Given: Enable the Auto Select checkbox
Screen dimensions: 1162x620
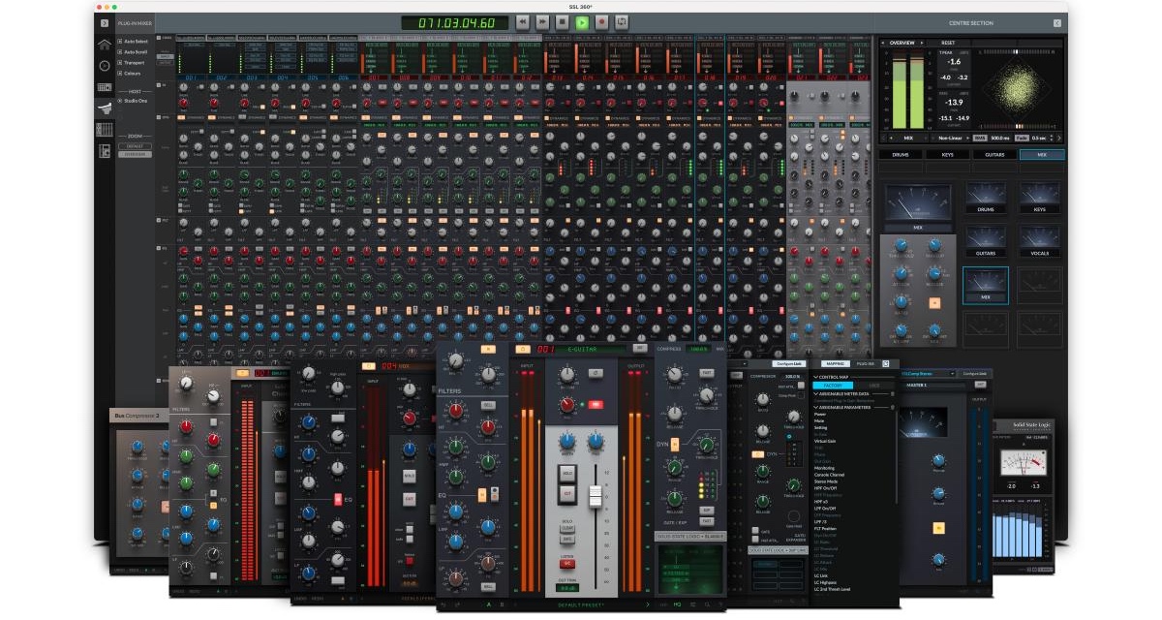Looking at the screenshot, I should pyautogui.click(x=120, y=42).
